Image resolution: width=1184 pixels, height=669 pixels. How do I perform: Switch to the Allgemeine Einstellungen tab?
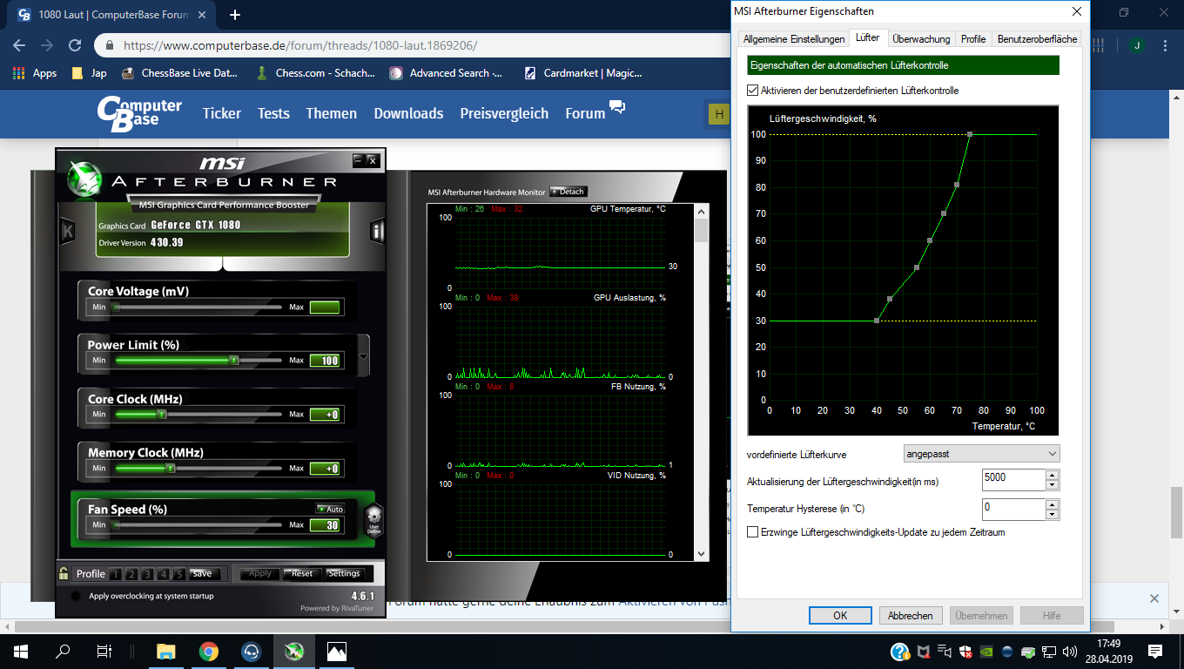click(x=794, y=39)
